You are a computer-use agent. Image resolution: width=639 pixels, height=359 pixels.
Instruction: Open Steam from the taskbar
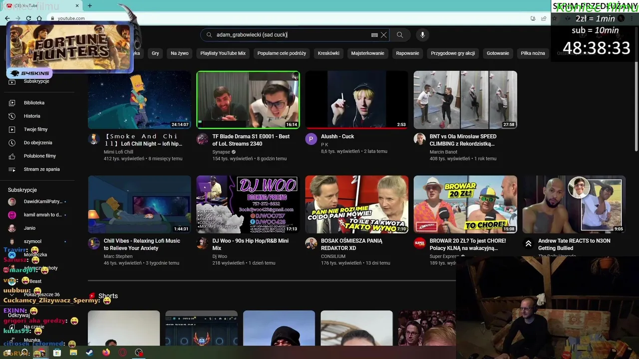[x=89, y=353]
